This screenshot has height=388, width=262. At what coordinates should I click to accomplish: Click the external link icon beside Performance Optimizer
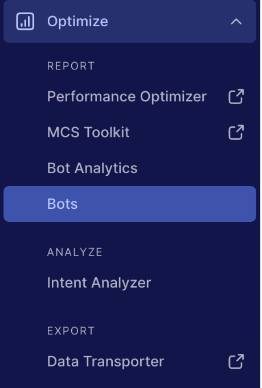(236, 97)
